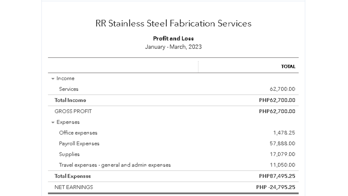Click the Total Income amount PHP62,700.00
Screen dimensions: 348x196
click(x=277, y=100)
